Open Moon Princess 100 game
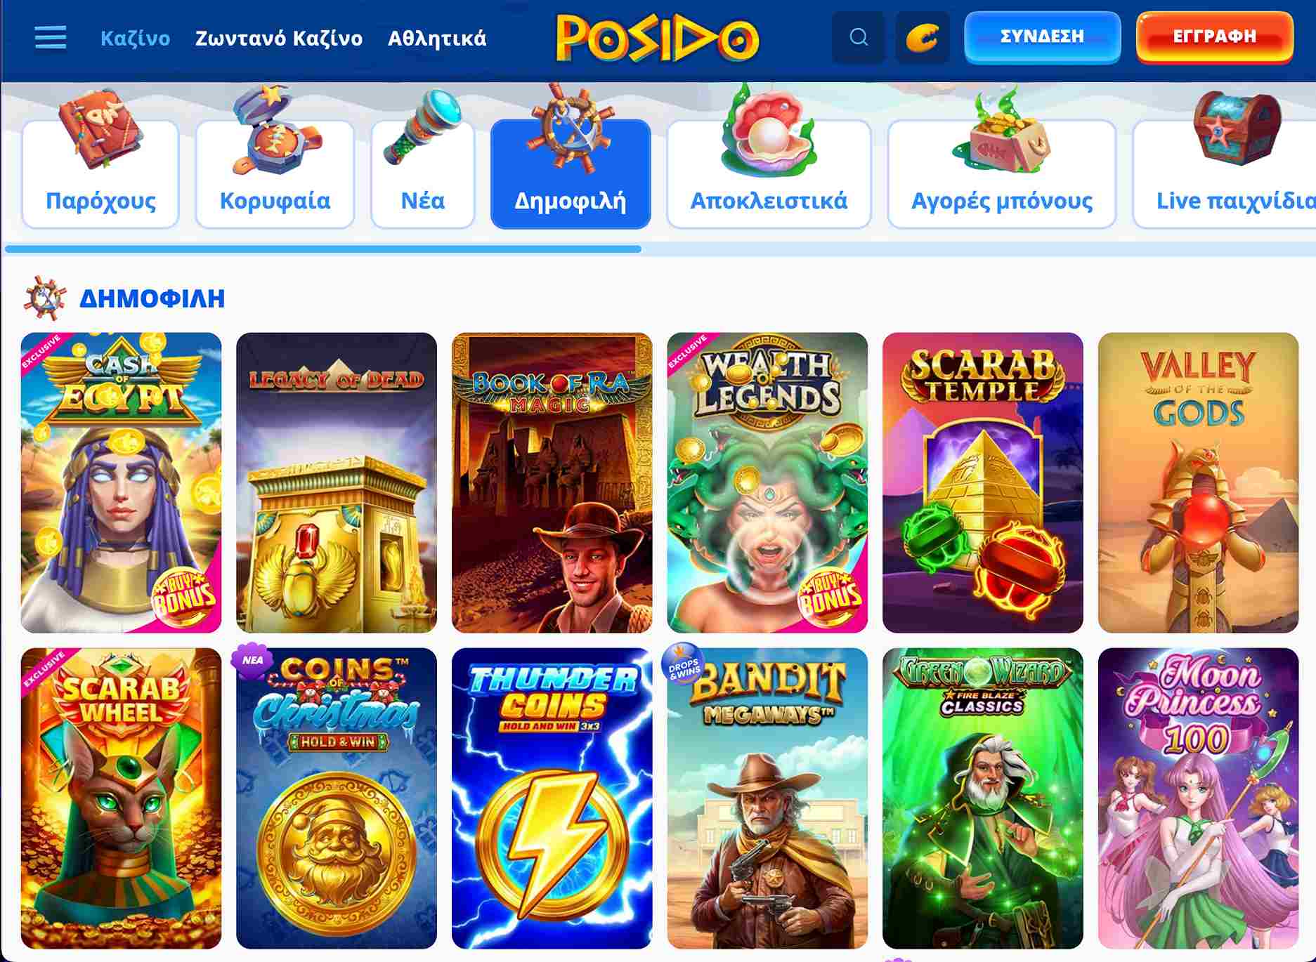 tap(1198, 798)
